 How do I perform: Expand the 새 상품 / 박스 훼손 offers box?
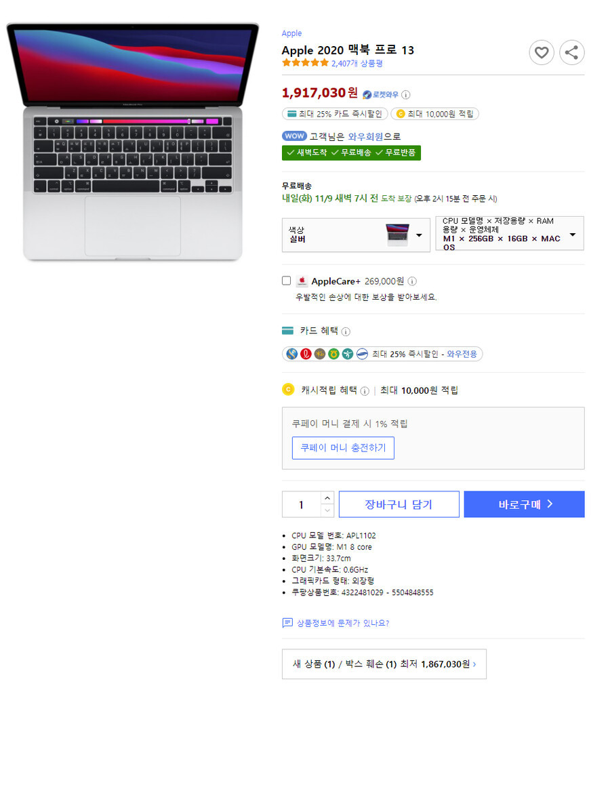tap(384, 664)
